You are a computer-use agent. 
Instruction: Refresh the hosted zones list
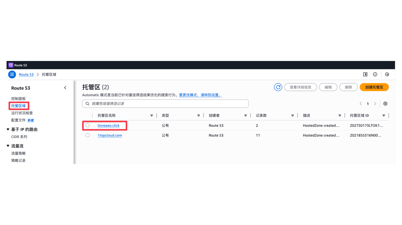(278, 87)
